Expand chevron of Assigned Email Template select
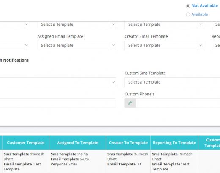 [113, 45]
